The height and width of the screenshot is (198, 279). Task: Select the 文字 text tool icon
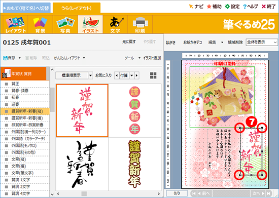tap(115, 24)
